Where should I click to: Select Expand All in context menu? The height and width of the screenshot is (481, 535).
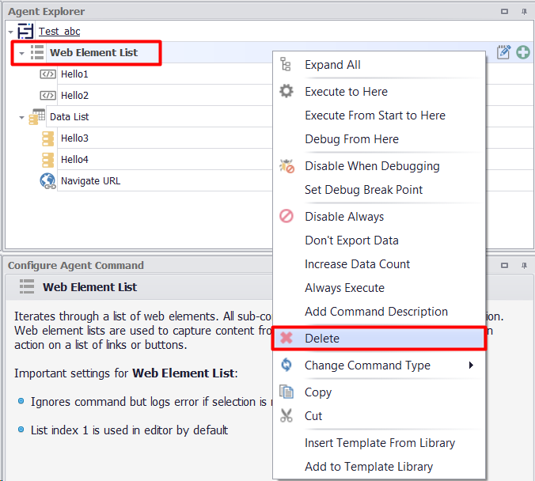point(332,65)
